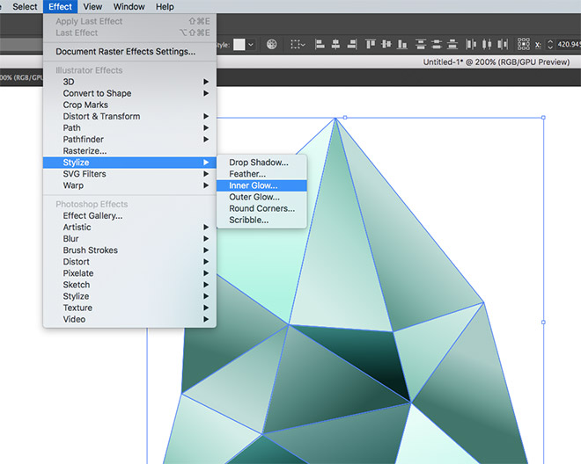Open the graphic Style dropdown arrow
The image size is (581, 464).
pyautogui.click(x=252, y=43)
